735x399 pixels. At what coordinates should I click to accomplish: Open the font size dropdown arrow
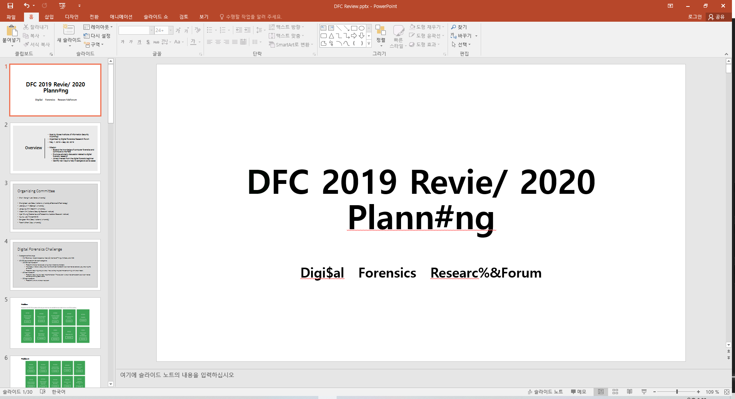coord(171,30)
